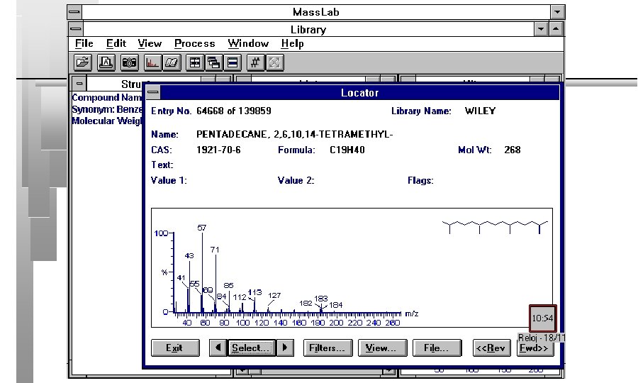Click the camera snapshot icon

(x=130, y=62)
